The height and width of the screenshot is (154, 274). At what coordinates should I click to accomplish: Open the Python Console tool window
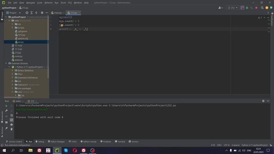[x=88, y=142]
